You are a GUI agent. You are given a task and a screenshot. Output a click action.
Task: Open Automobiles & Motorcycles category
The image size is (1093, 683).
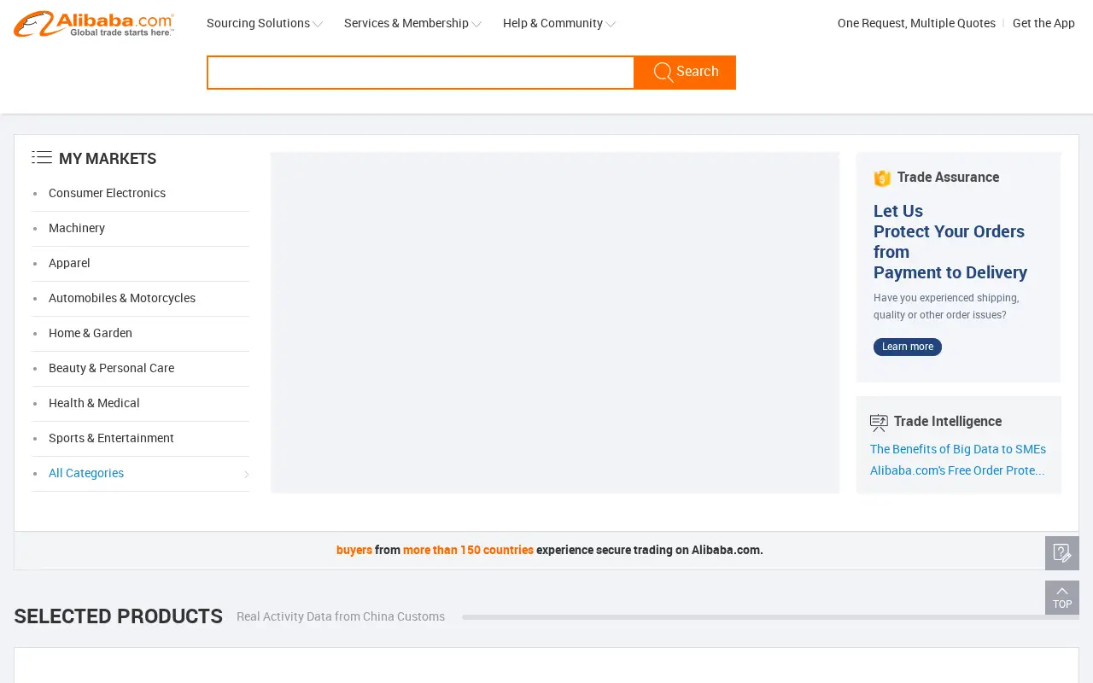(x=122, y=298)
